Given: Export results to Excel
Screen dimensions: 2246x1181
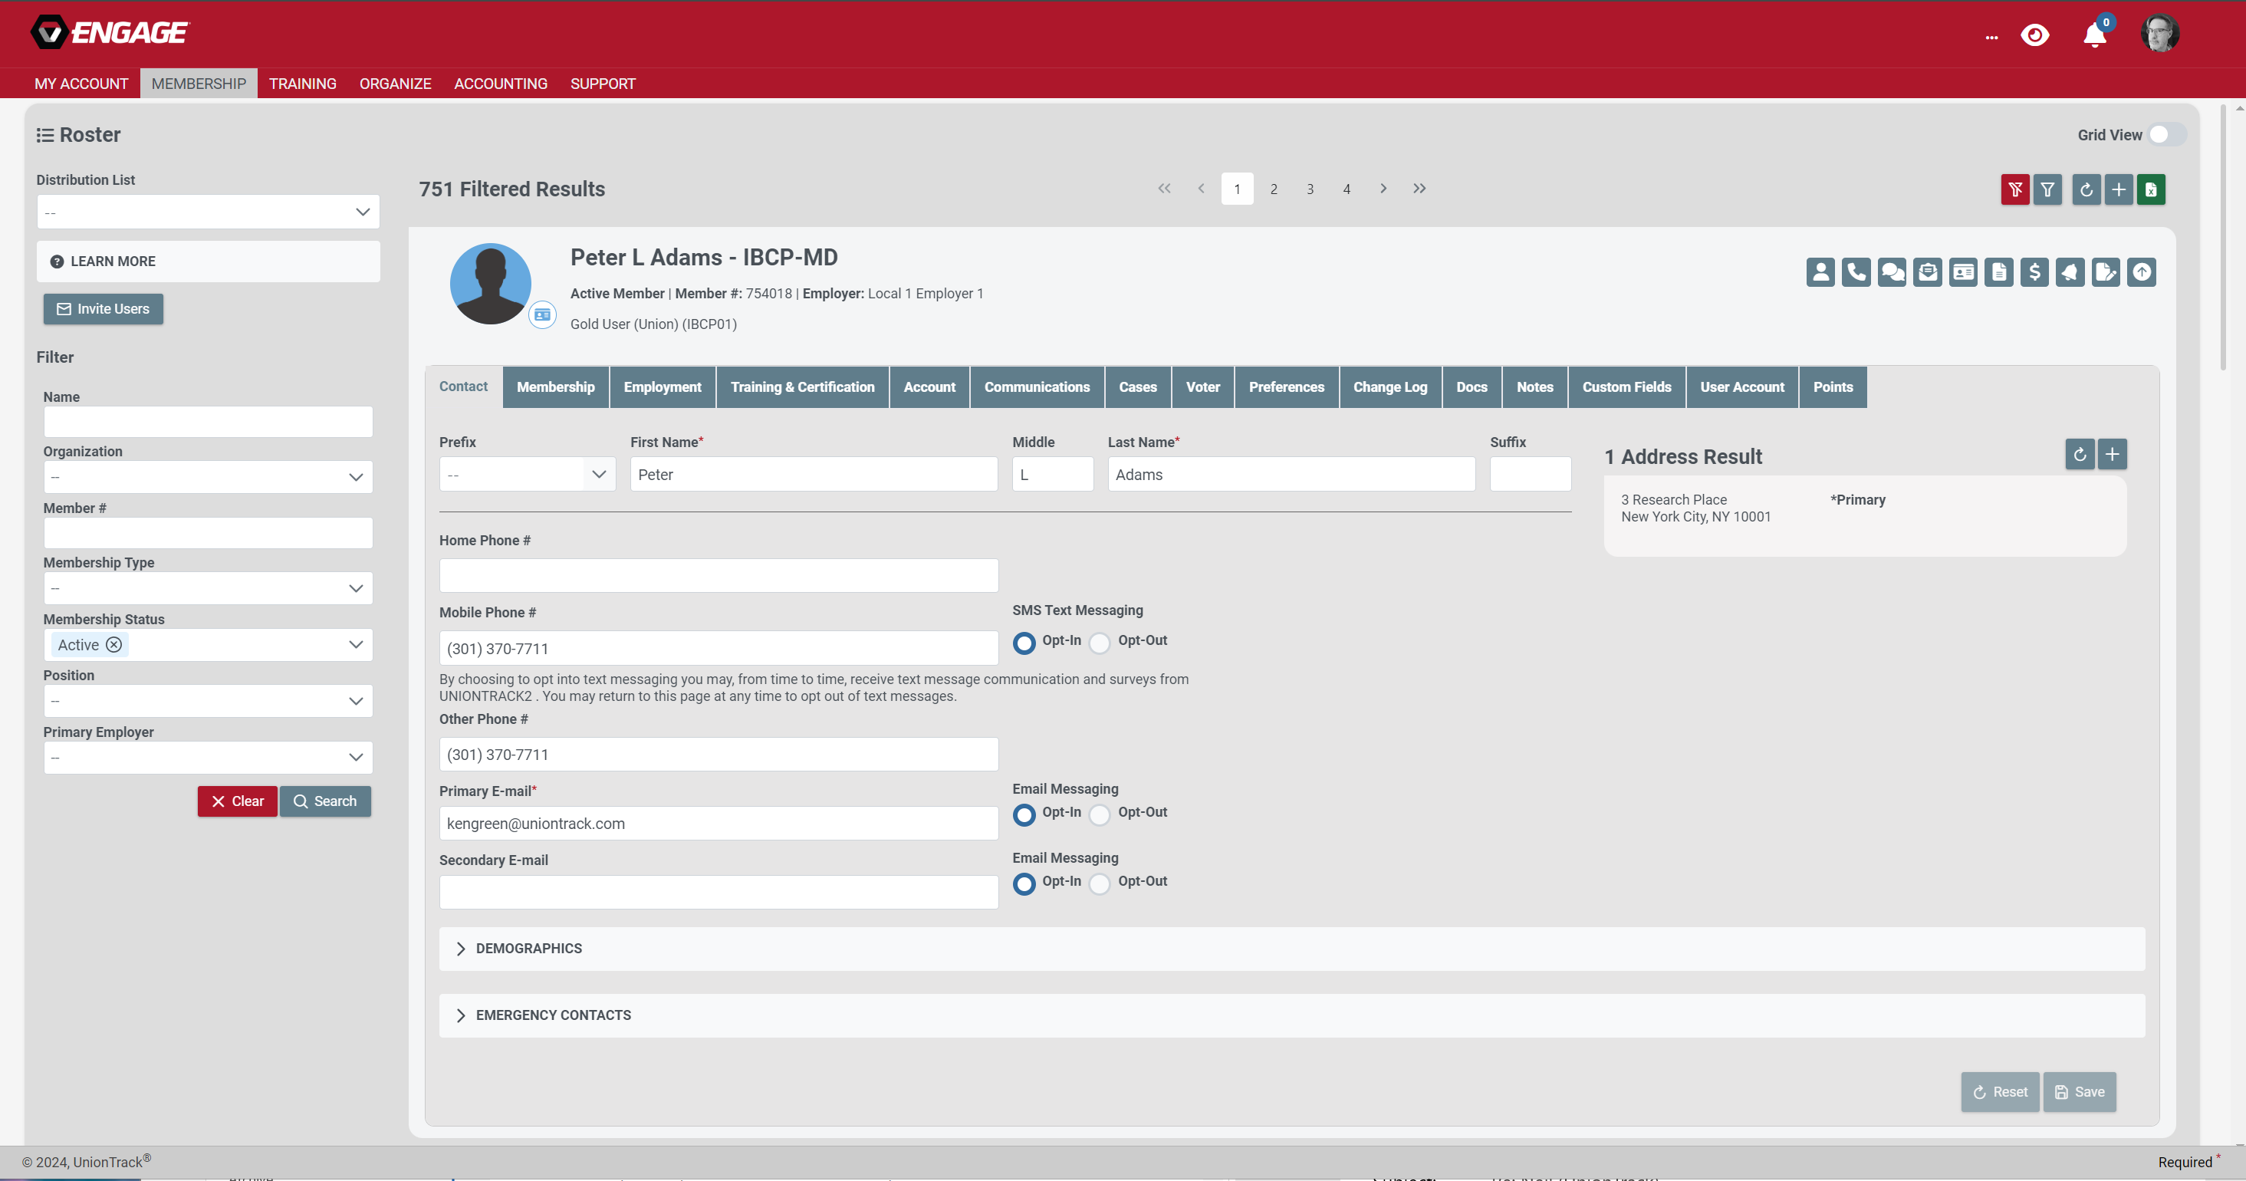Looking at the screenshot, I should pos(2150,189).
